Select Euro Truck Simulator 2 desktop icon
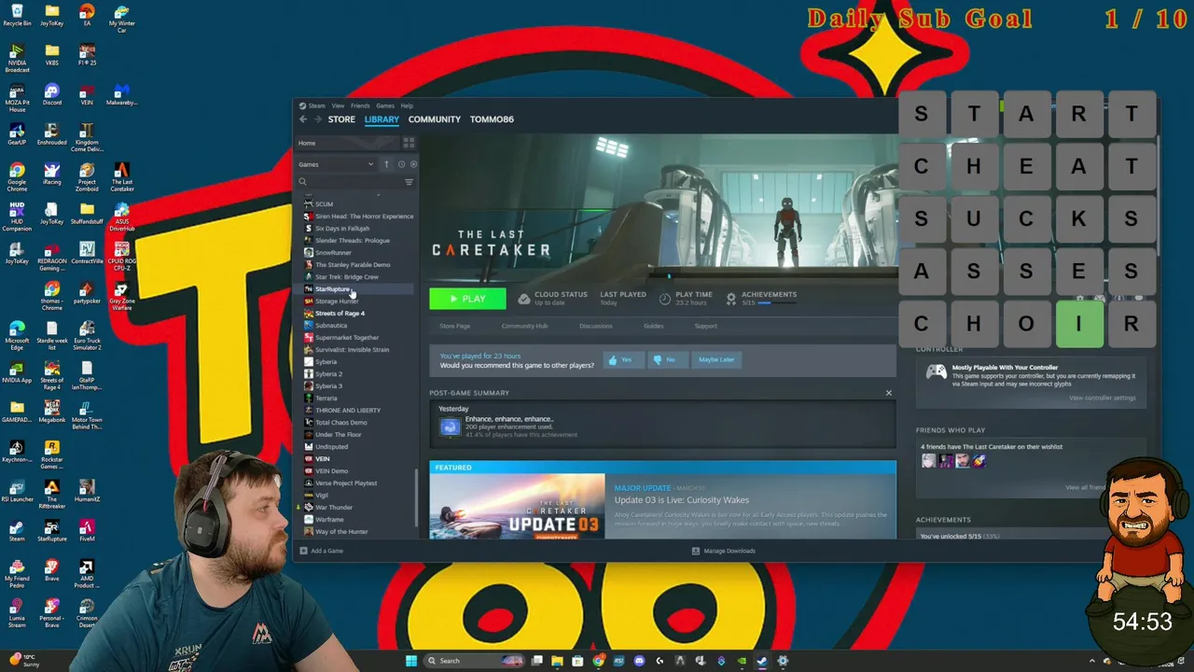The image size is (1194, 672). [87, 334]
